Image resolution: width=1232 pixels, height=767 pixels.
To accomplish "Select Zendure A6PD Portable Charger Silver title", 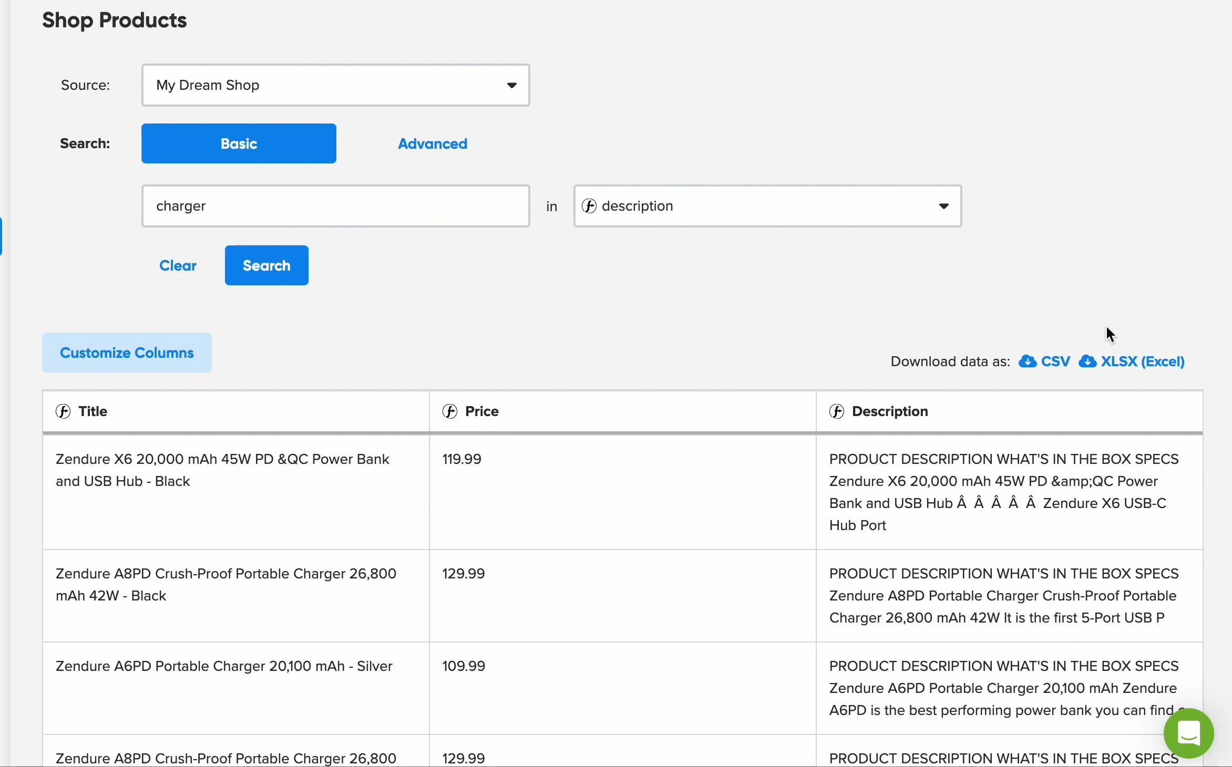I will [224, 666].
